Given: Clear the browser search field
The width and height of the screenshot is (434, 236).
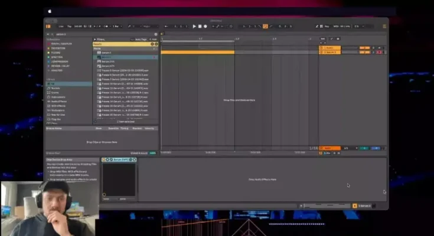Looking at the screenshot, I should 156,34.
